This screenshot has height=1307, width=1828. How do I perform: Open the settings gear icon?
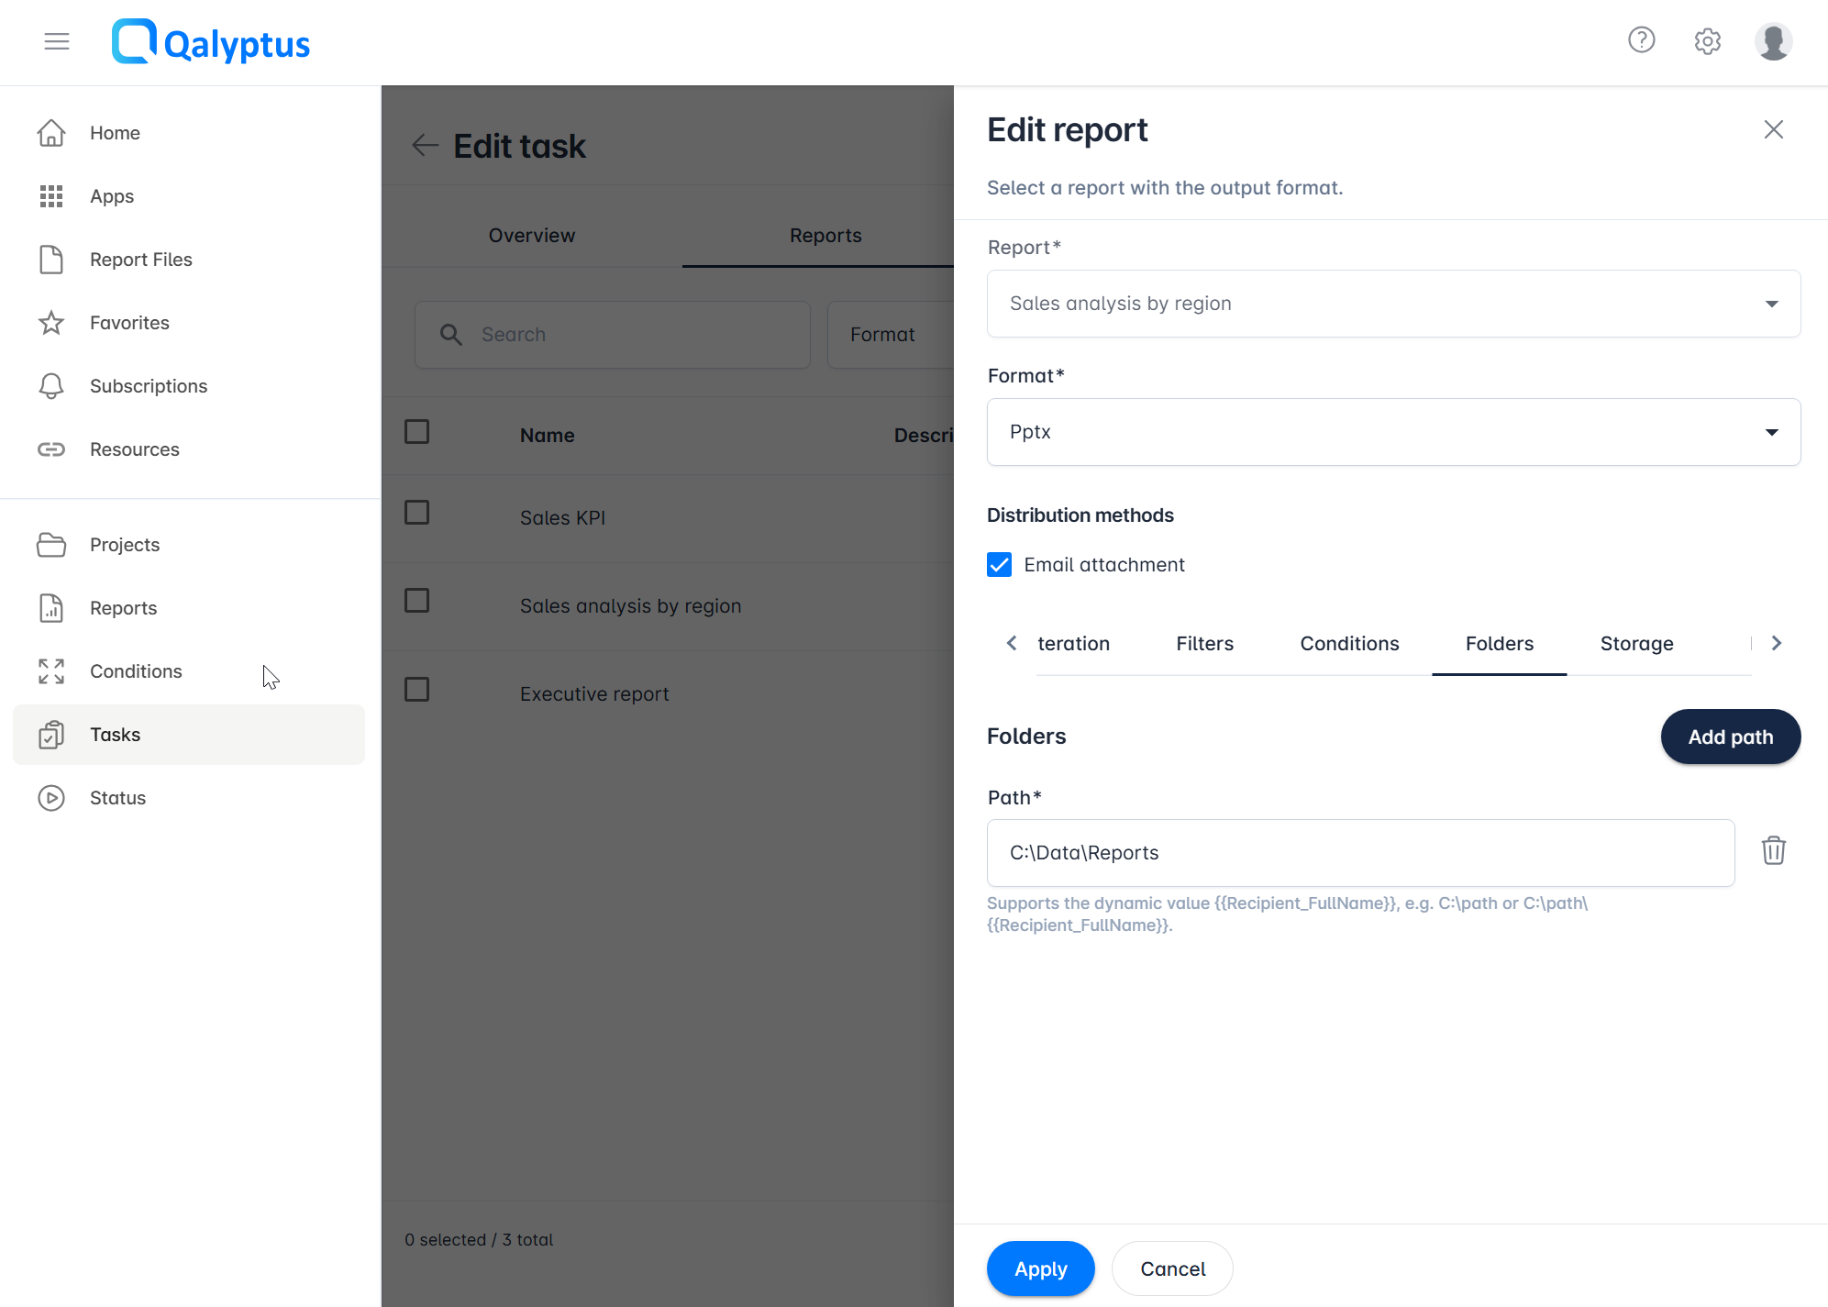(x=1707, y=41)
